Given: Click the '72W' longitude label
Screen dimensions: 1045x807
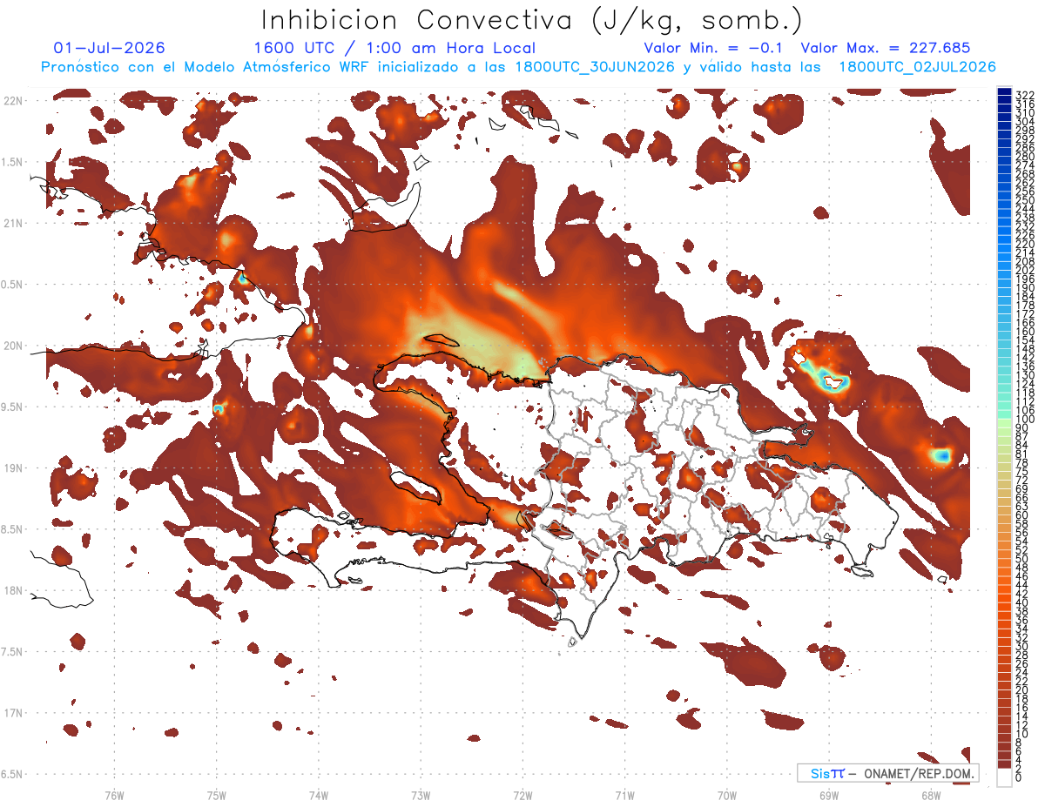Looking at the screenshot, I should click(522, 795).
